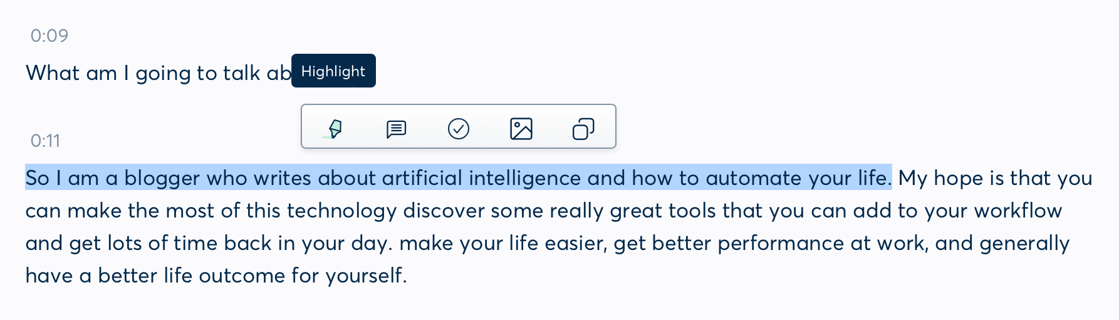Click the word 'workflow' in the transcript
The width and height of the screenshot is (1119, 320).
1018,211
